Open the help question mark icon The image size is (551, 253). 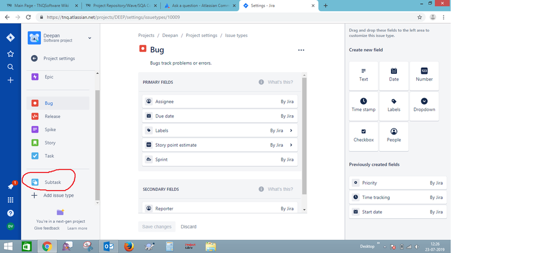[10, 213]
